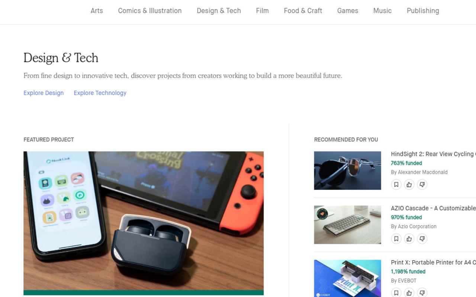This screenshot has width=476, height=297.
Task: Open the Print X project title
Action: pos(433,262)
